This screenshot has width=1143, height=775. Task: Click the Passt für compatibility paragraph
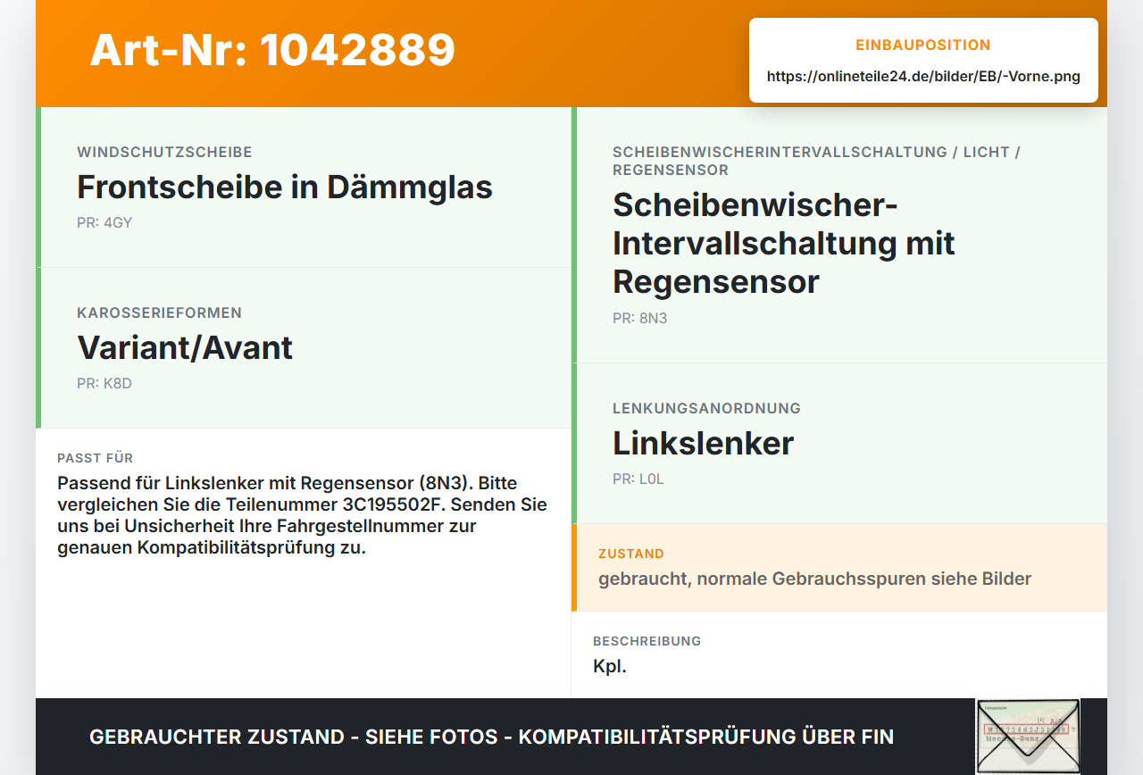point(302,515)
